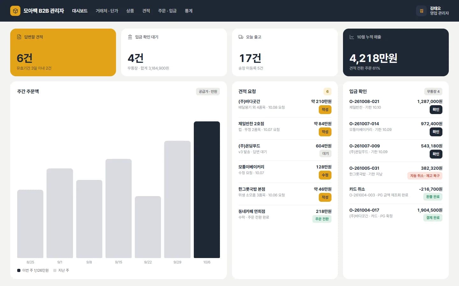The width and height of the screenshot is (459, 286).
Task: Click 작성 button for 한그릇국밥 본점
Action: pos(325,197)
